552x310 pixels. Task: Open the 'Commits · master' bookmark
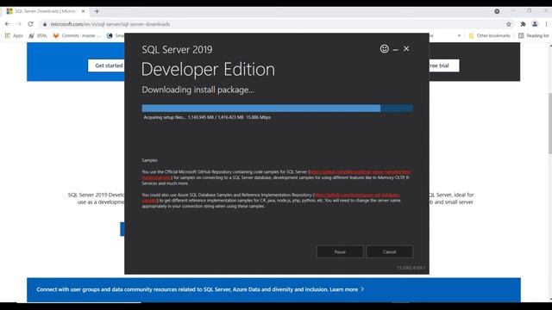pos(77,35)
